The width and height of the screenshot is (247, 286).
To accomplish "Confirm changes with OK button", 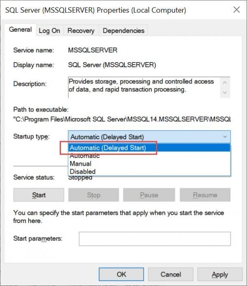I will click(x=121, y=274).
